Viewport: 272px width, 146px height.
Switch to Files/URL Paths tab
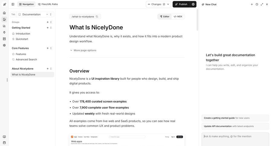pyautogui.click(x=48, y=4)
